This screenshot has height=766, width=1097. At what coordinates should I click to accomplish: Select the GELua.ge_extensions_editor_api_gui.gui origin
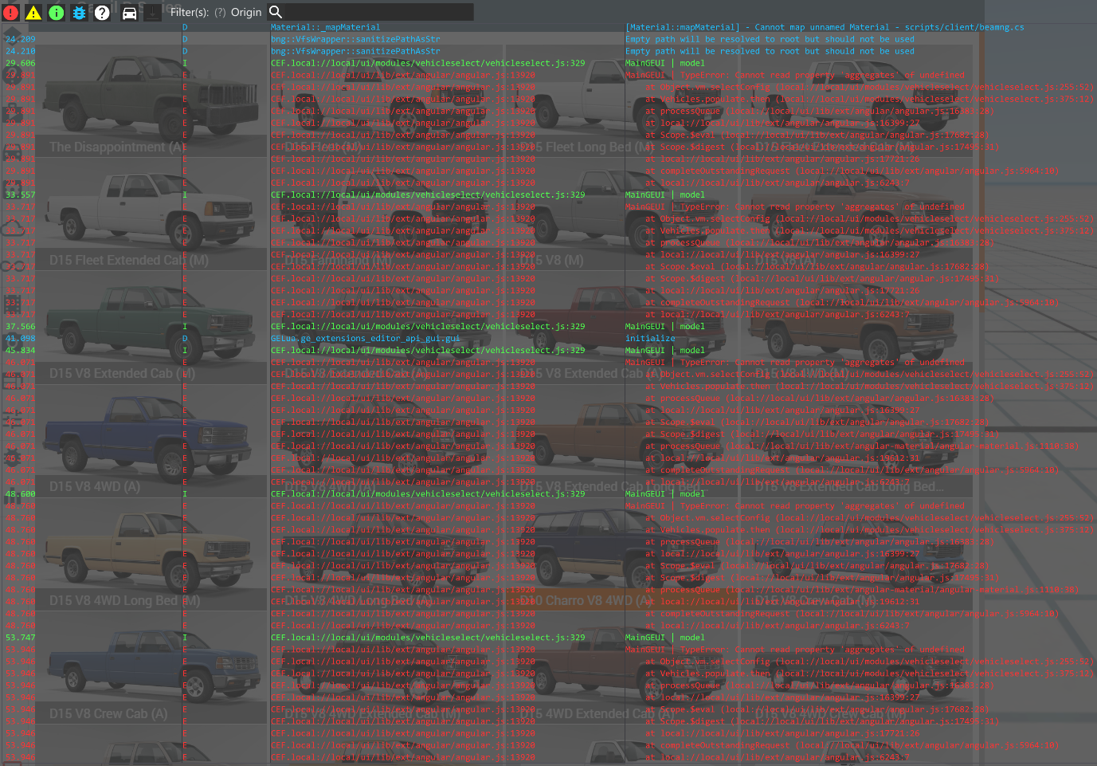[x=365, y=338]
